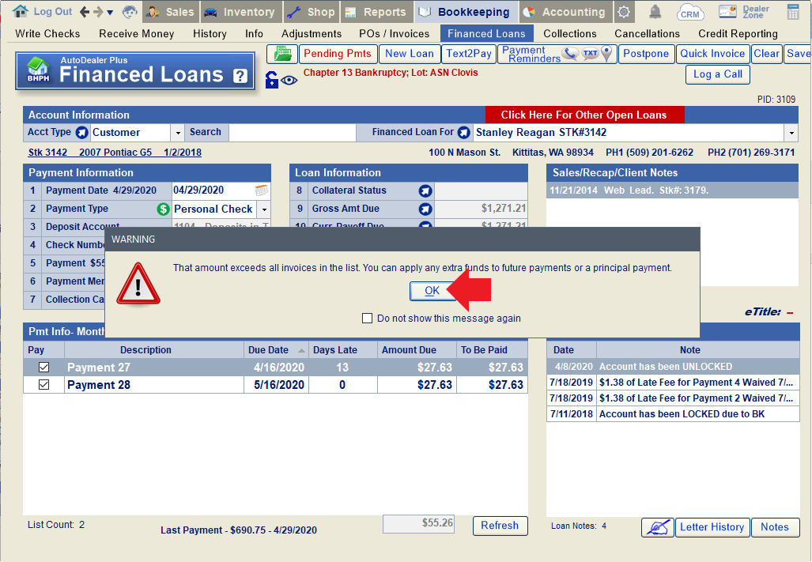Click the green dollar Payment Type icon
This screenshot has width=812, height=562.
click(x=163, y=209)
